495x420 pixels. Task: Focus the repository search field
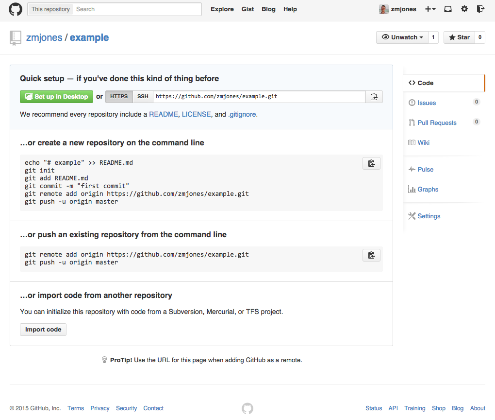pos(137,9)
